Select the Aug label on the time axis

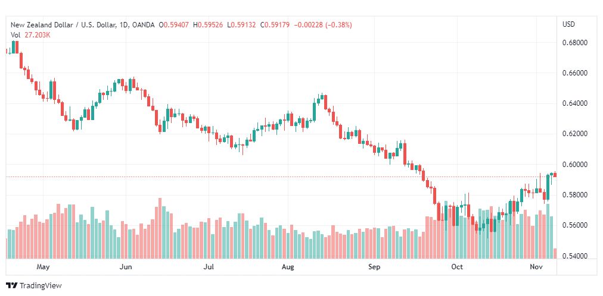click(x=288, y=267)
